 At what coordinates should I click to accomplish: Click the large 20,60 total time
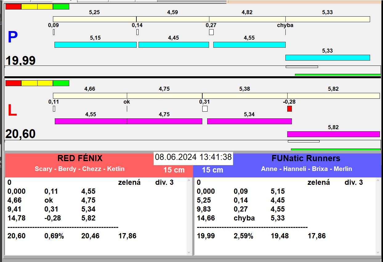click(x=21, y=134)
